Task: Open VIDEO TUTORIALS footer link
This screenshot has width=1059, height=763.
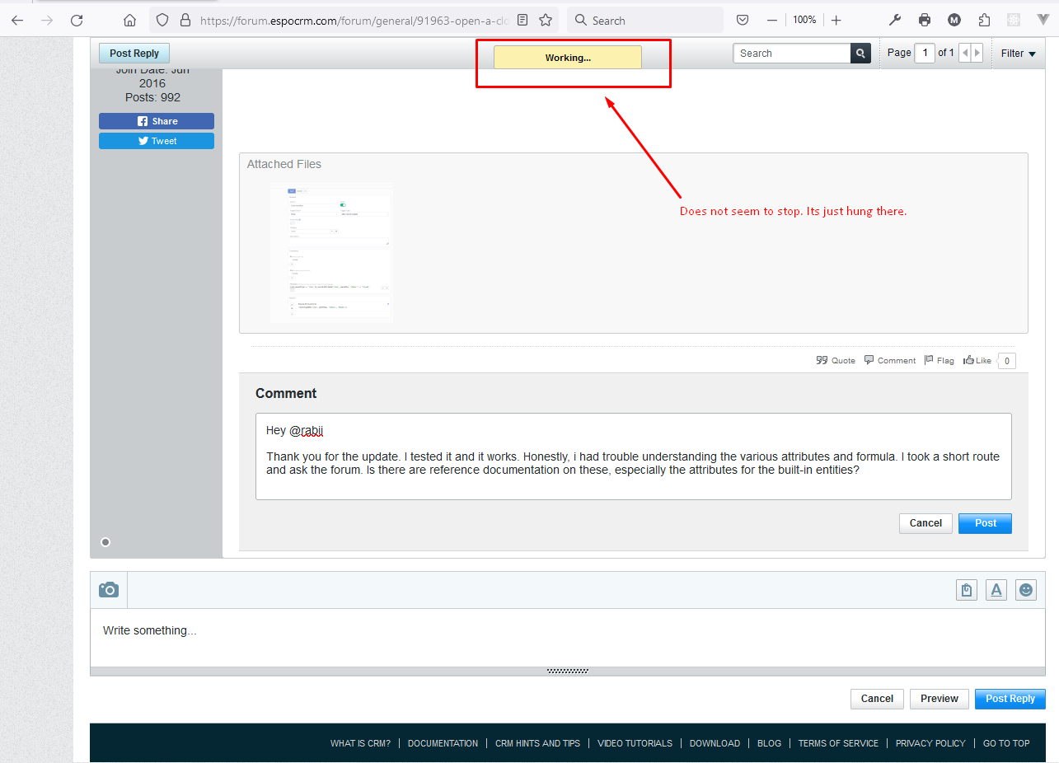Action: click(635, 743)
